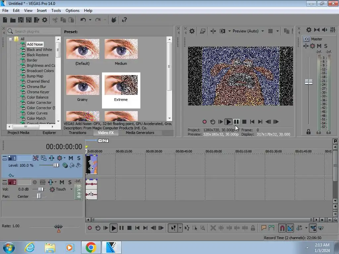
Task: Open the Overlays dropdown arrow
Action: pyautogui.click(x=277, y=31)
